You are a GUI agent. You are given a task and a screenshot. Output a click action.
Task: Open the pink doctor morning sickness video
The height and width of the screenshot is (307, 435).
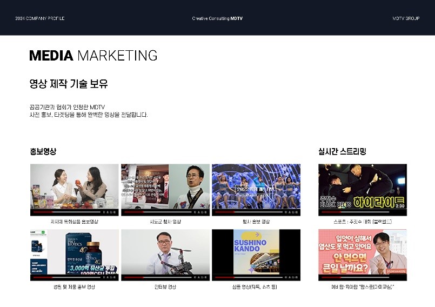click(x=362, y=252)
